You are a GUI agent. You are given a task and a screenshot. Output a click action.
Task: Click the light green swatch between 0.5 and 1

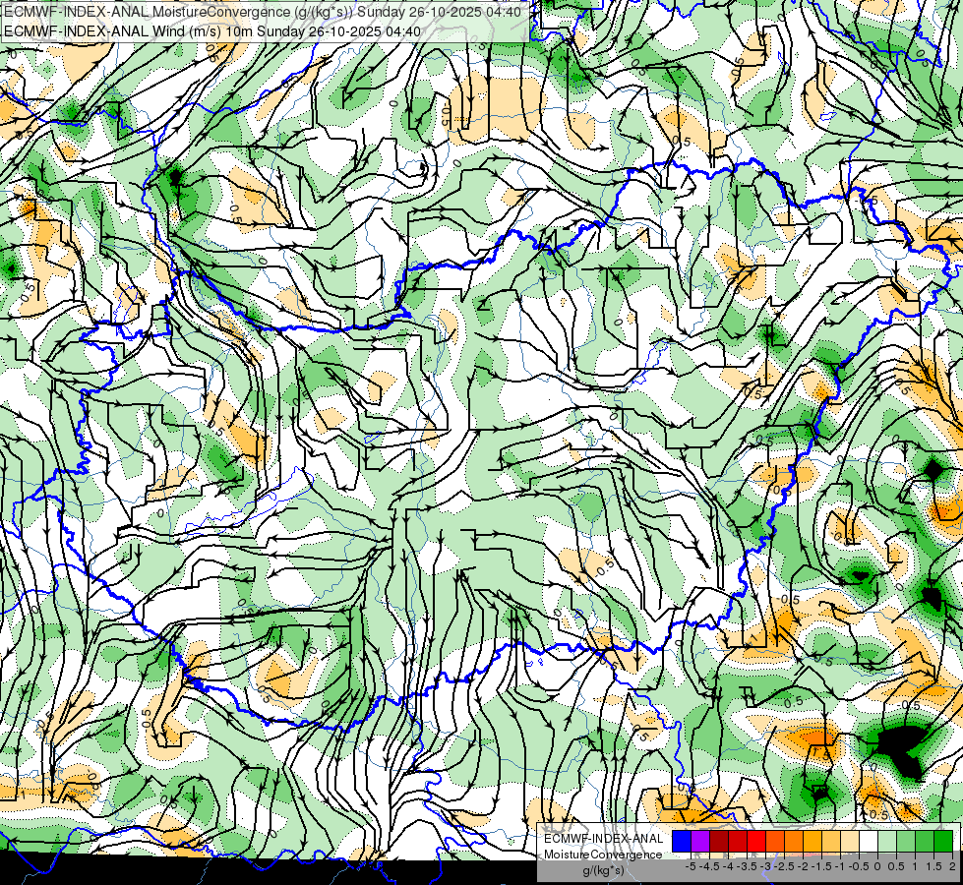point(906,842)
